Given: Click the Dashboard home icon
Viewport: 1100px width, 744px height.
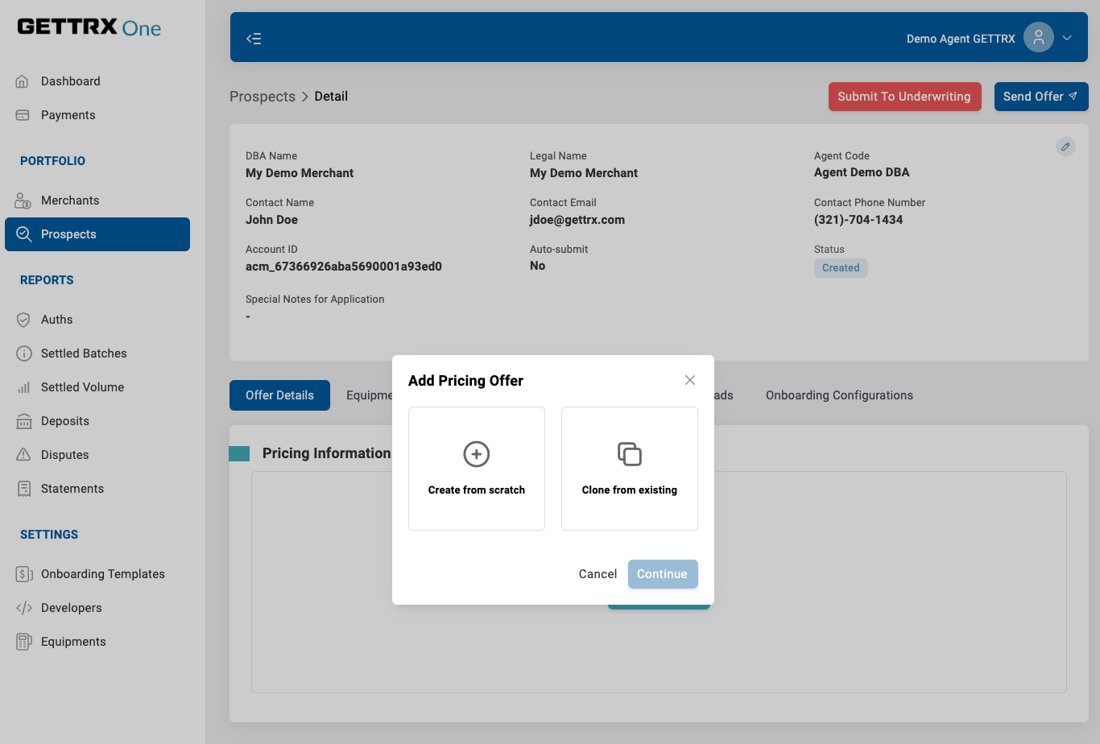Looking at the screenshot, I should (23, 81).
